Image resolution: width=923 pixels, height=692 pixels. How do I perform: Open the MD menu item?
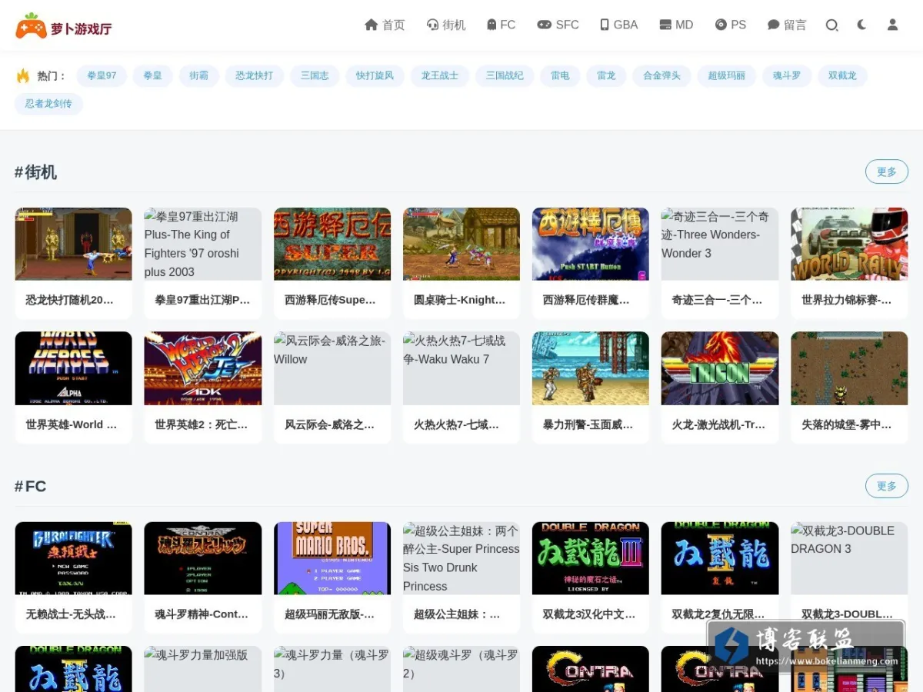click(x=676, y=25)
